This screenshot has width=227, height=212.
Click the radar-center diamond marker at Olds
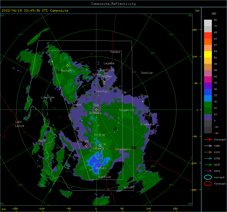click(x=96, y=110)
